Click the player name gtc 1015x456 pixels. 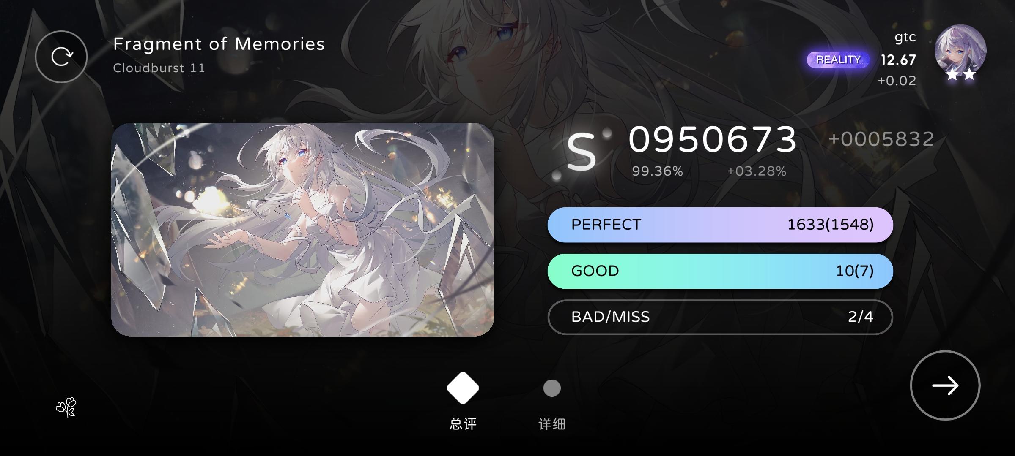[x=905, y=38]
